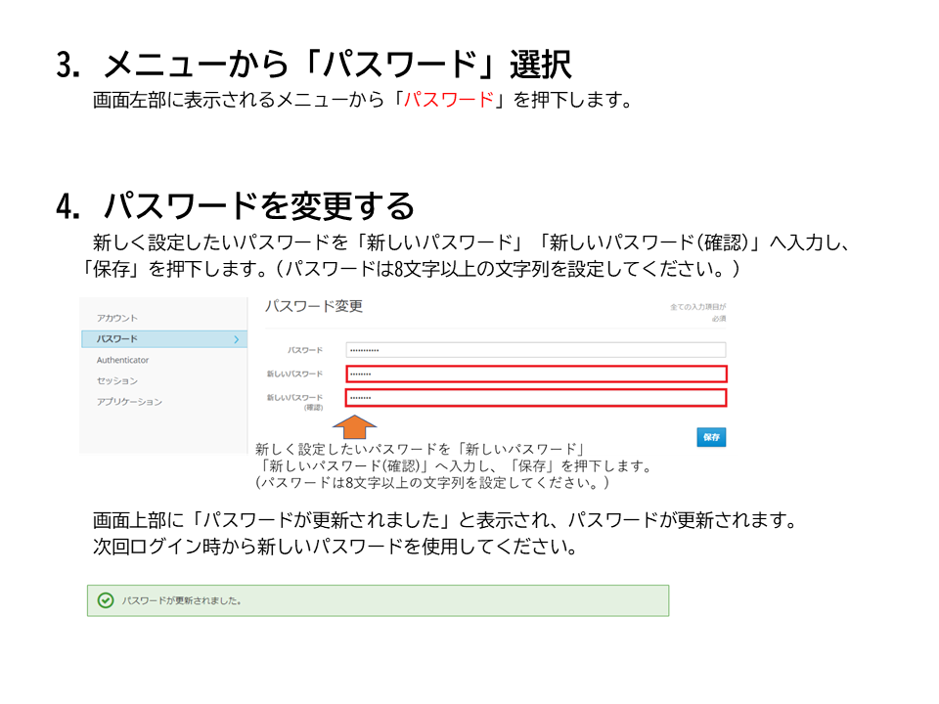Screen dimensions: 939x704
Task: Click the パスワードが更新されました green banner
Action: click(378, 600)
